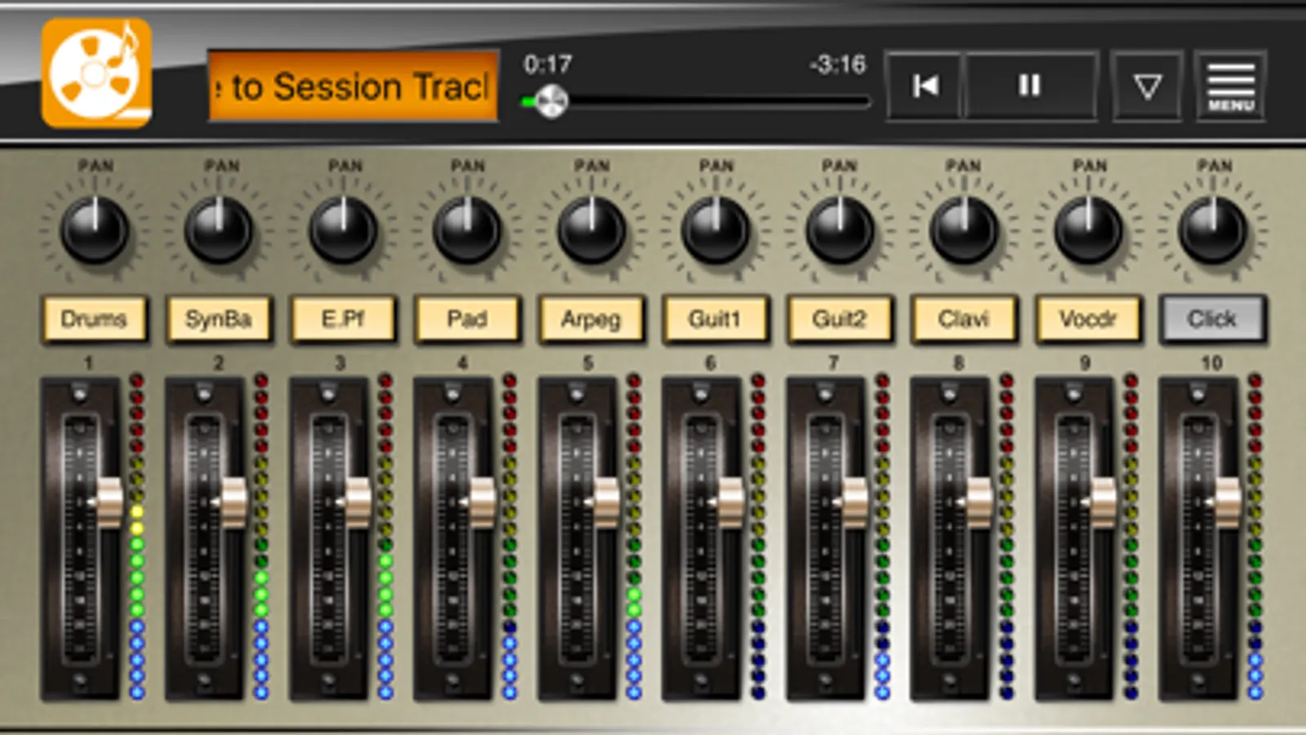Toggle the E.Pf track button
The width and height of the screenshot is (1306, 735).
click(343, 318)
